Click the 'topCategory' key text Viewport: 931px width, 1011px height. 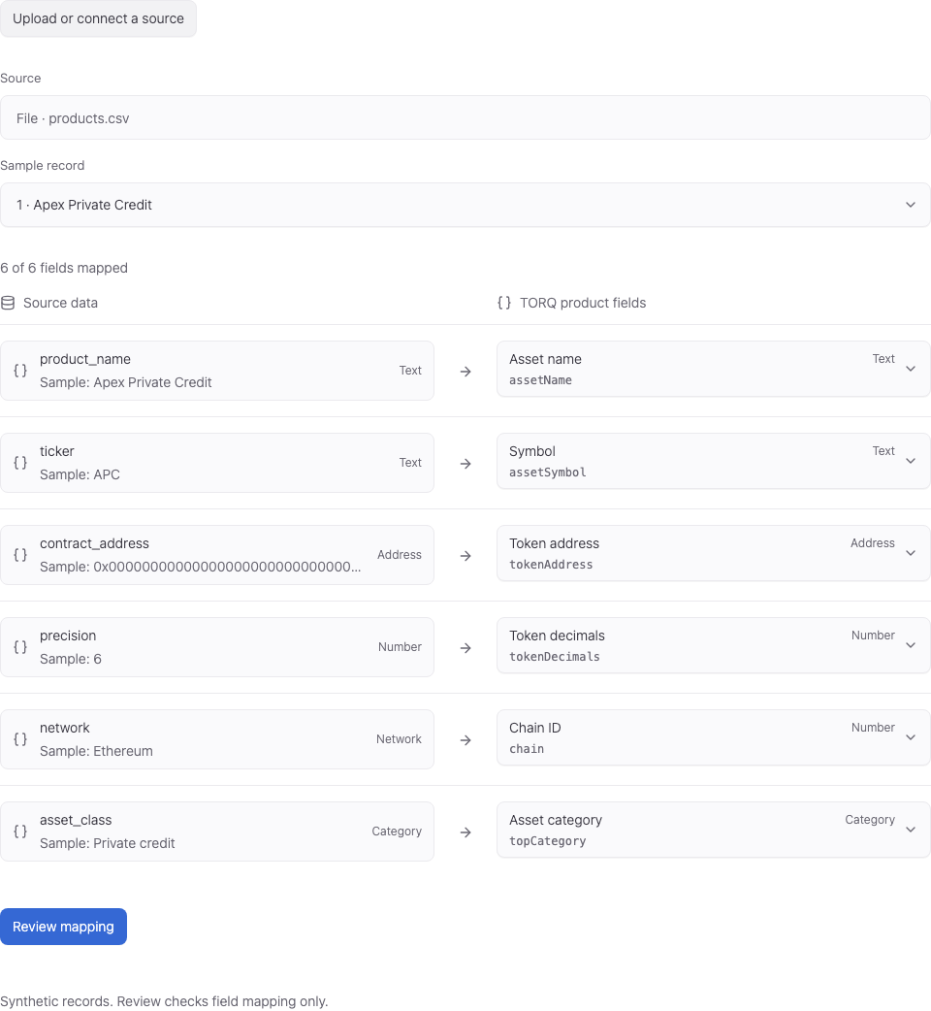[548, 841]
